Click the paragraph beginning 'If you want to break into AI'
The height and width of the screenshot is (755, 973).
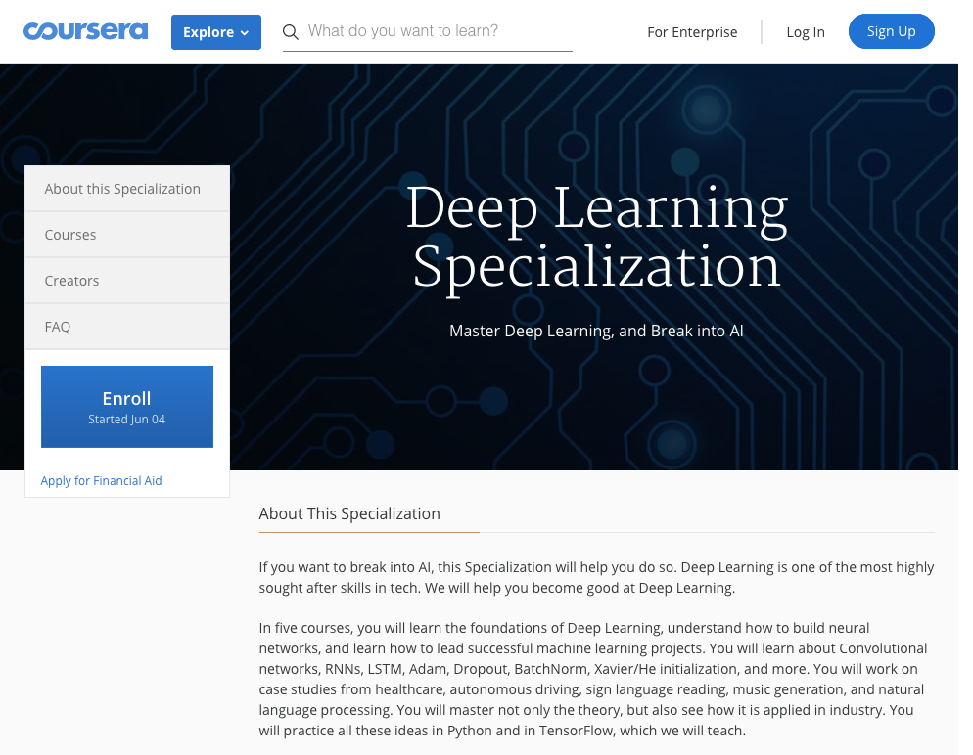[596, 577]
